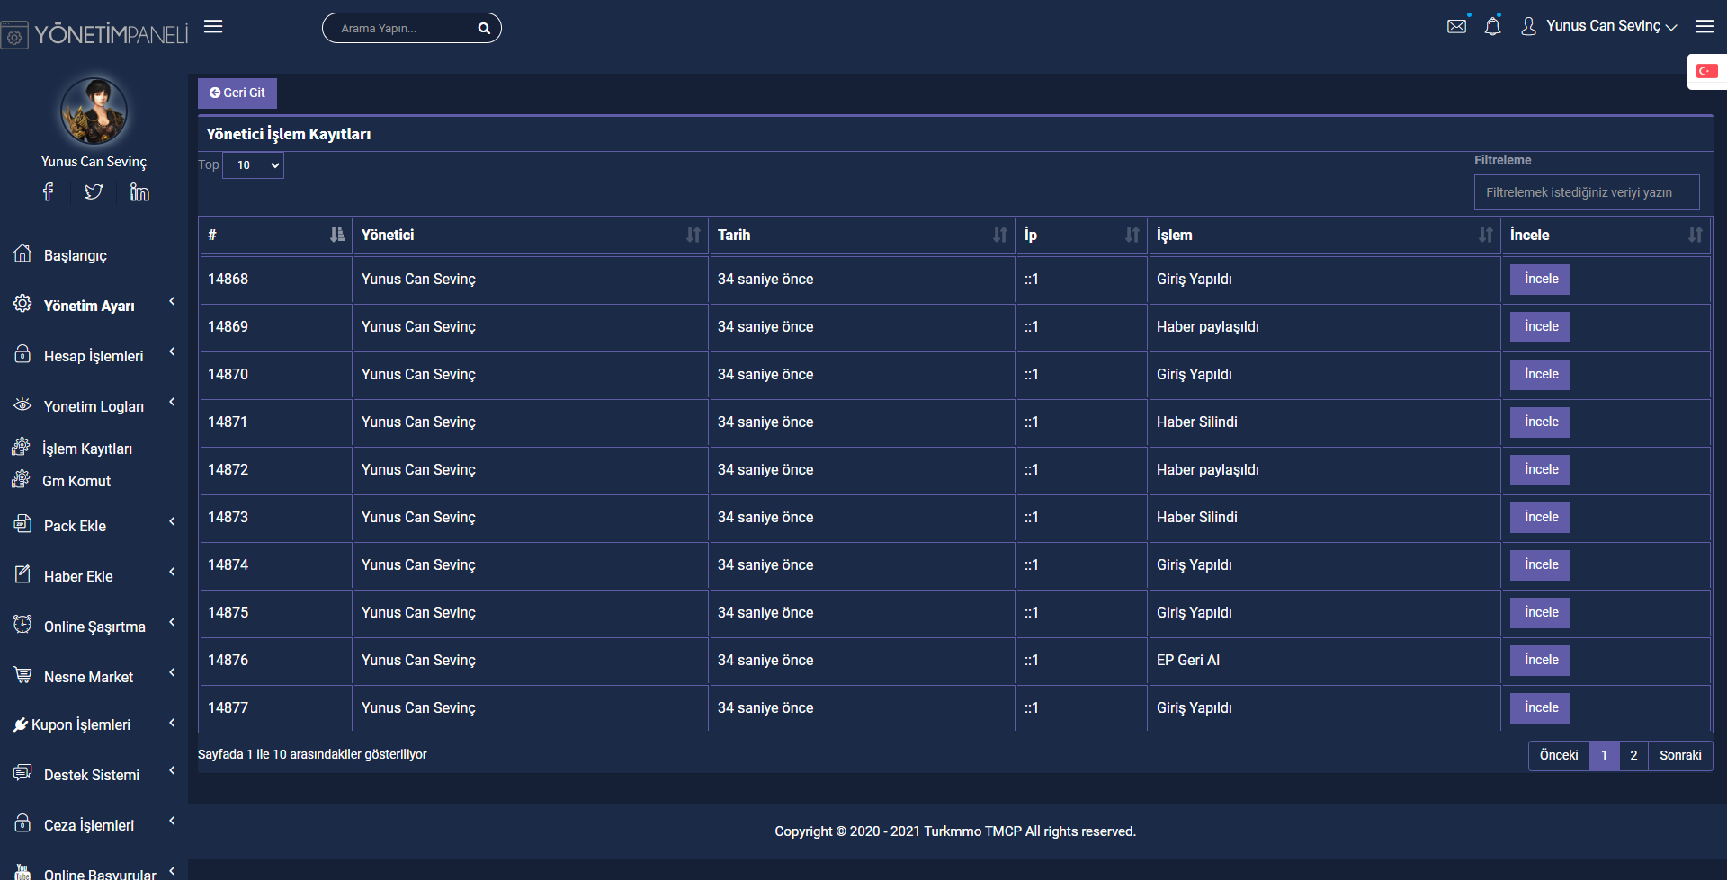Viewport: 1727px width, 880px height.
Task: Sort table by Yönetici column
Action: 530,235
